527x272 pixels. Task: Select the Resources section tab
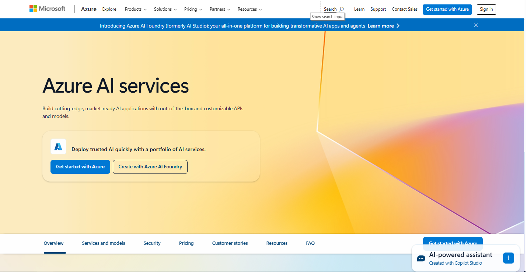point(277,243)
